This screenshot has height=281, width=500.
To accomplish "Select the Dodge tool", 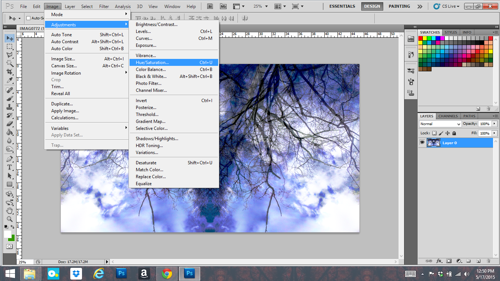I will click(x=10, y=149).
